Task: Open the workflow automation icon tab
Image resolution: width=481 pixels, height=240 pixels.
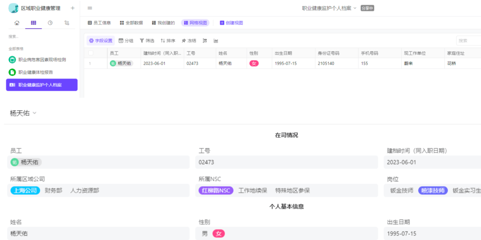Action: [67, 23]
